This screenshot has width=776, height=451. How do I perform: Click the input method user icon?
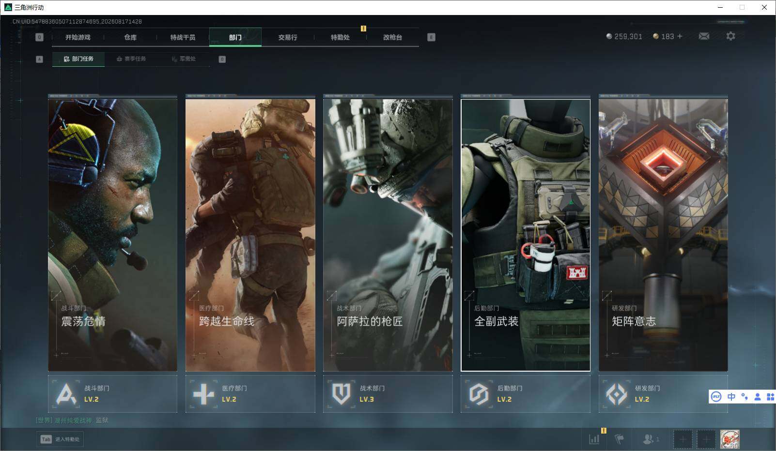point(758,397)
